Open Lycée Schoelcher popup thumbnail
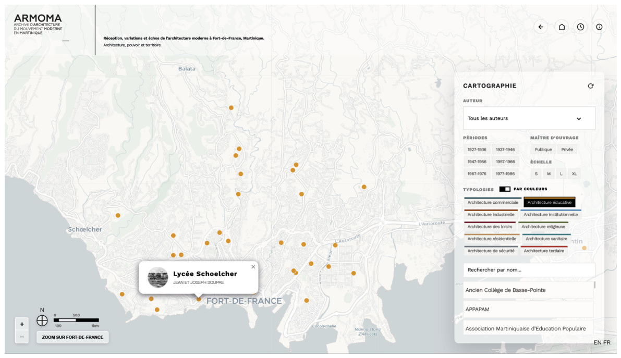This screenshot has width=621, height=358. pos(157,277)
